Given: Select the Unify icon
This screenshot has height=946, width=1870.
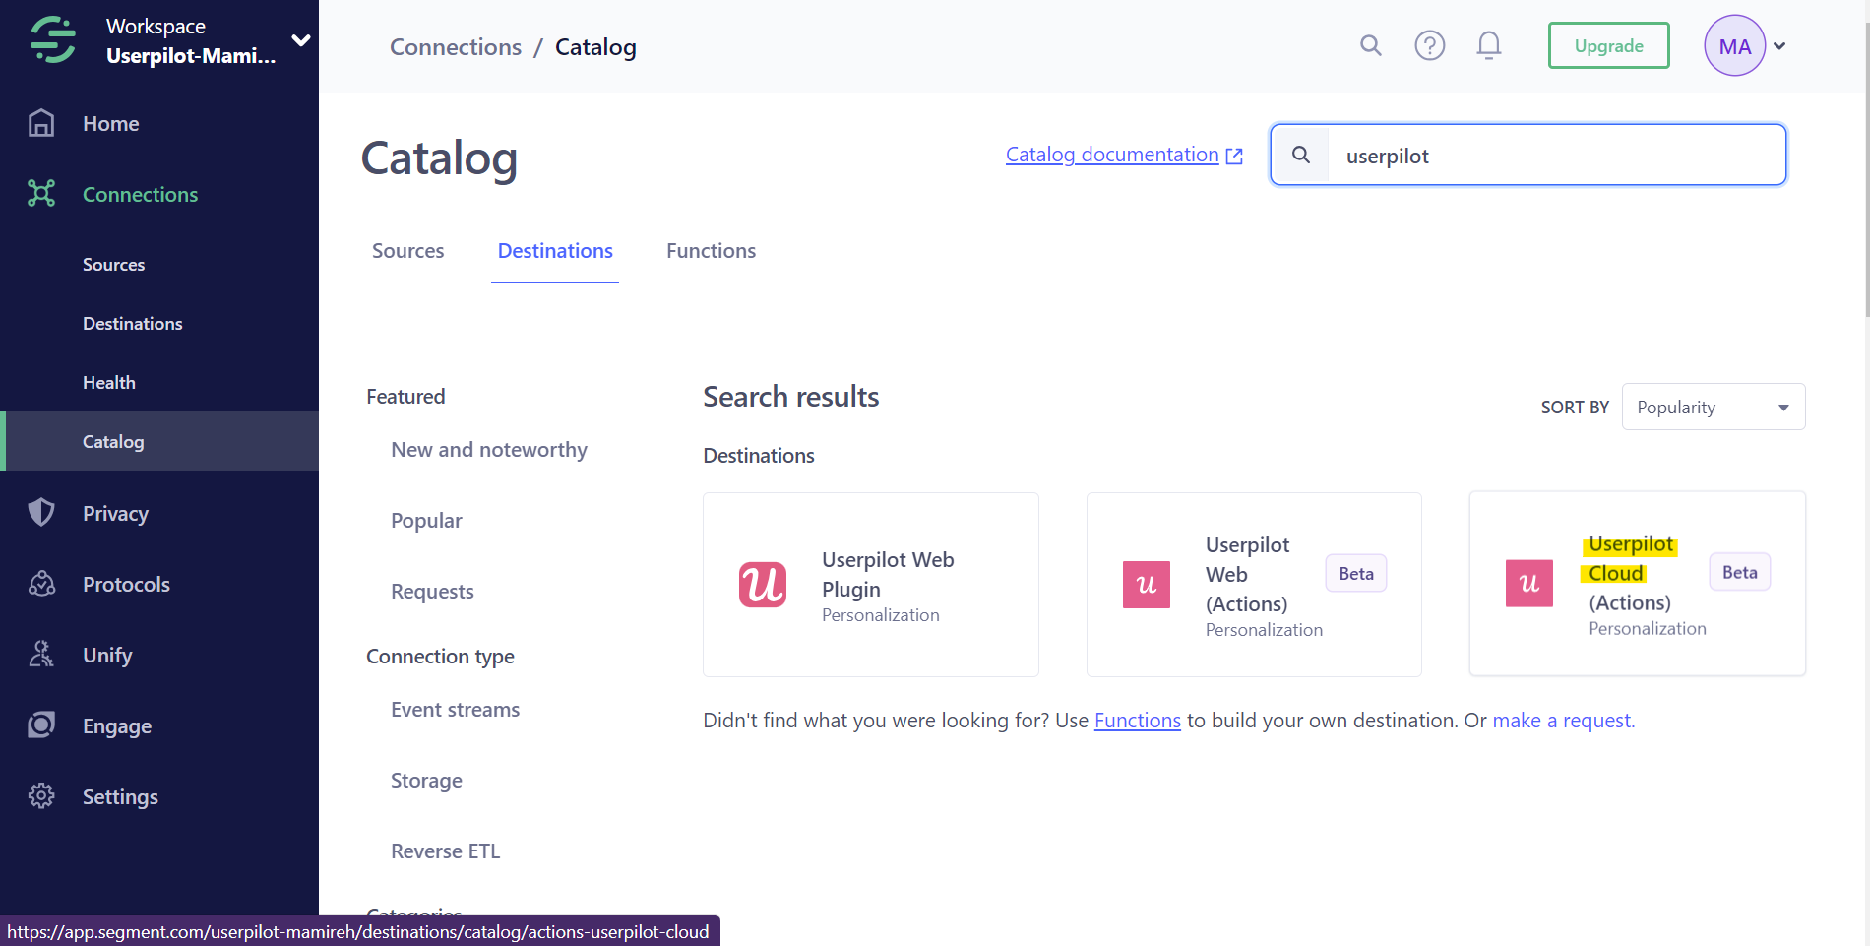Looking at the screenshot, I should pos(41,654).
